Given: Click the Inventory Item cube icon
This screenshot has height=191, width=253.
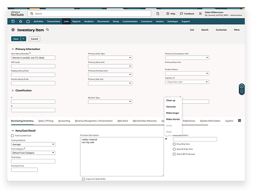Looking at the screenshot, I should coord(13,30).
